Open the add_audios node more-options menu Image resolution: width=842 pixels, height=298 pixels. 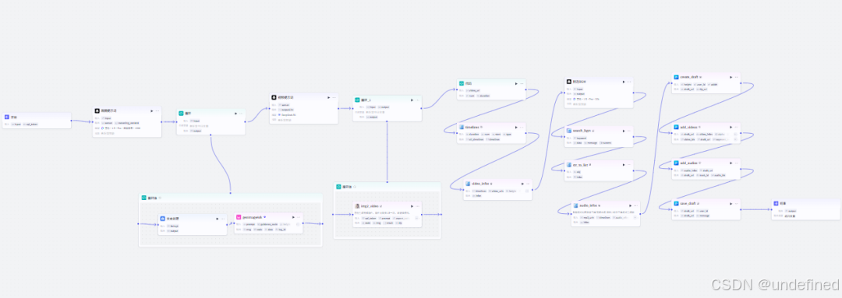tap(736, 163)
